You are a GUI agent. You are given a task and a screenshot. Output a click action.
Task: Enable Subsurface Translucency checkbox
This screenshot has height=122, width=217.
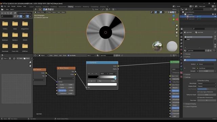[x=198, y=98]
